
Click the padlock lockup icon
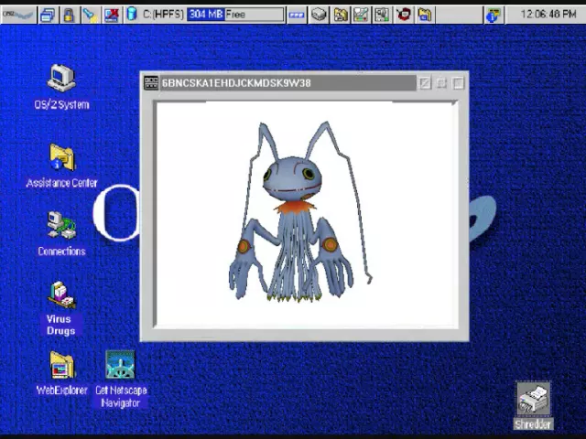tap(69, 15)
